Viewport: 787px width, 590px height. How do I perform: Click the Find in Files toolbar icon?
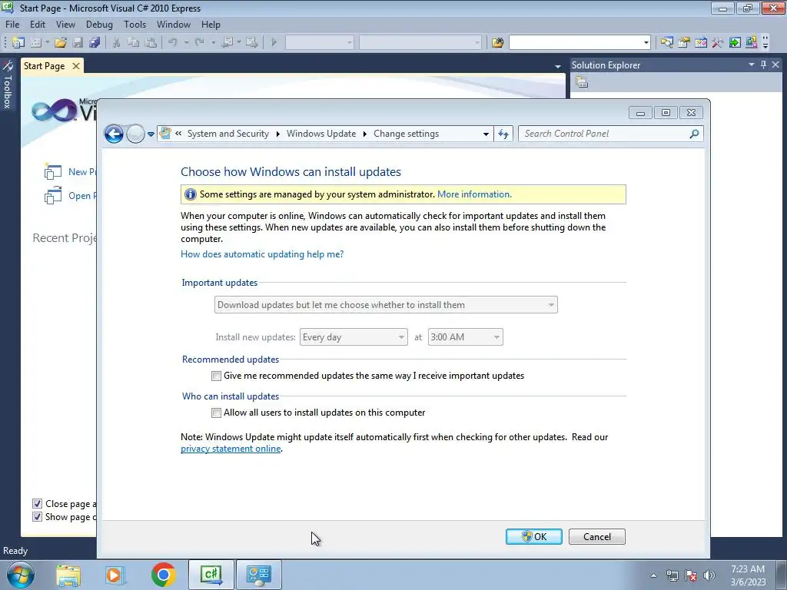(497, 43)
